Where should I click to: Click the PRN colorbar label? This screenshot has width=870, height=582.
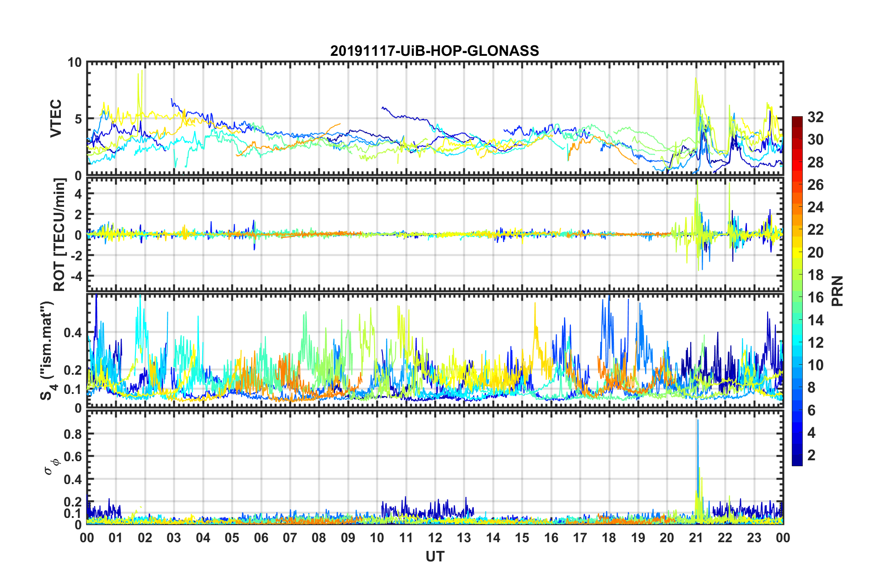pos(838,291)
